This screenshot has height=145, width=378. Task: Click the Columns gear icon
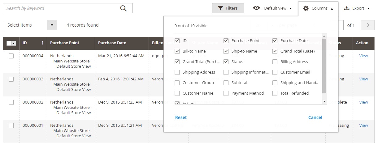click(306, 8)
